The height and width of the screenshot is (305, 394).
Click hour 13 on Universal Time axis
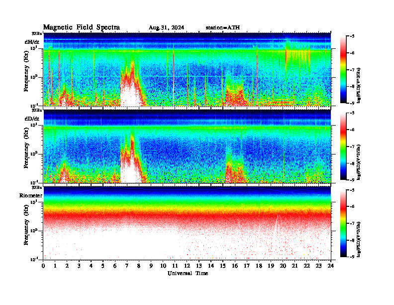pyautogui.click(x=199, y=266)
